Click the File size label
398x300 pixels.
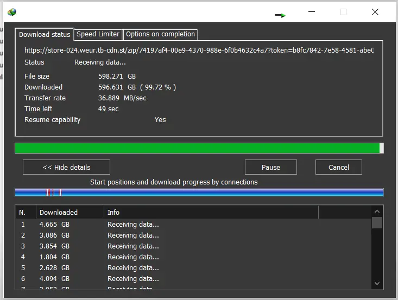pyautogui.click(x=37, y=76)
